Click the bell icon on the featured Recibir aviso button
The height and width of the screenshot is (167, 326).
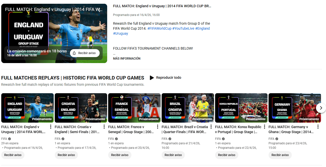74,53
